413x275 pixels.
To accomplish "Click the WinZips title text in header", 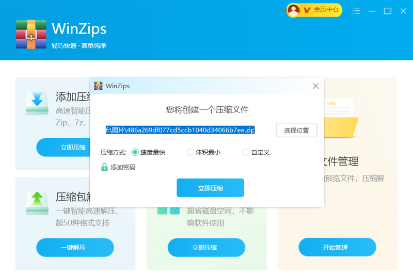I will pos(79,29).
